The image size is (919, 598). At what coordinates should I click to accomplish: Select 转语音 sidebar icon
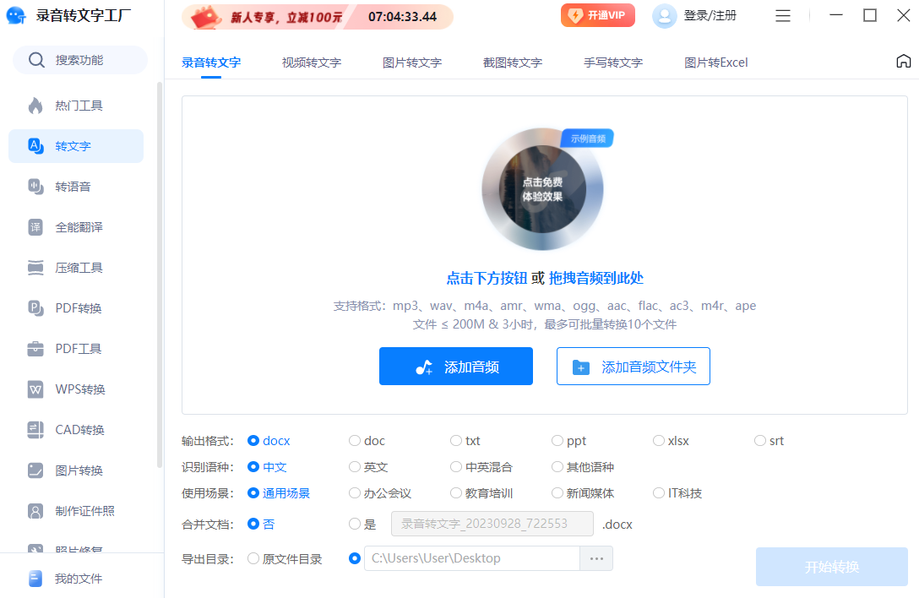pyautogui.click(x=35, y=187)
